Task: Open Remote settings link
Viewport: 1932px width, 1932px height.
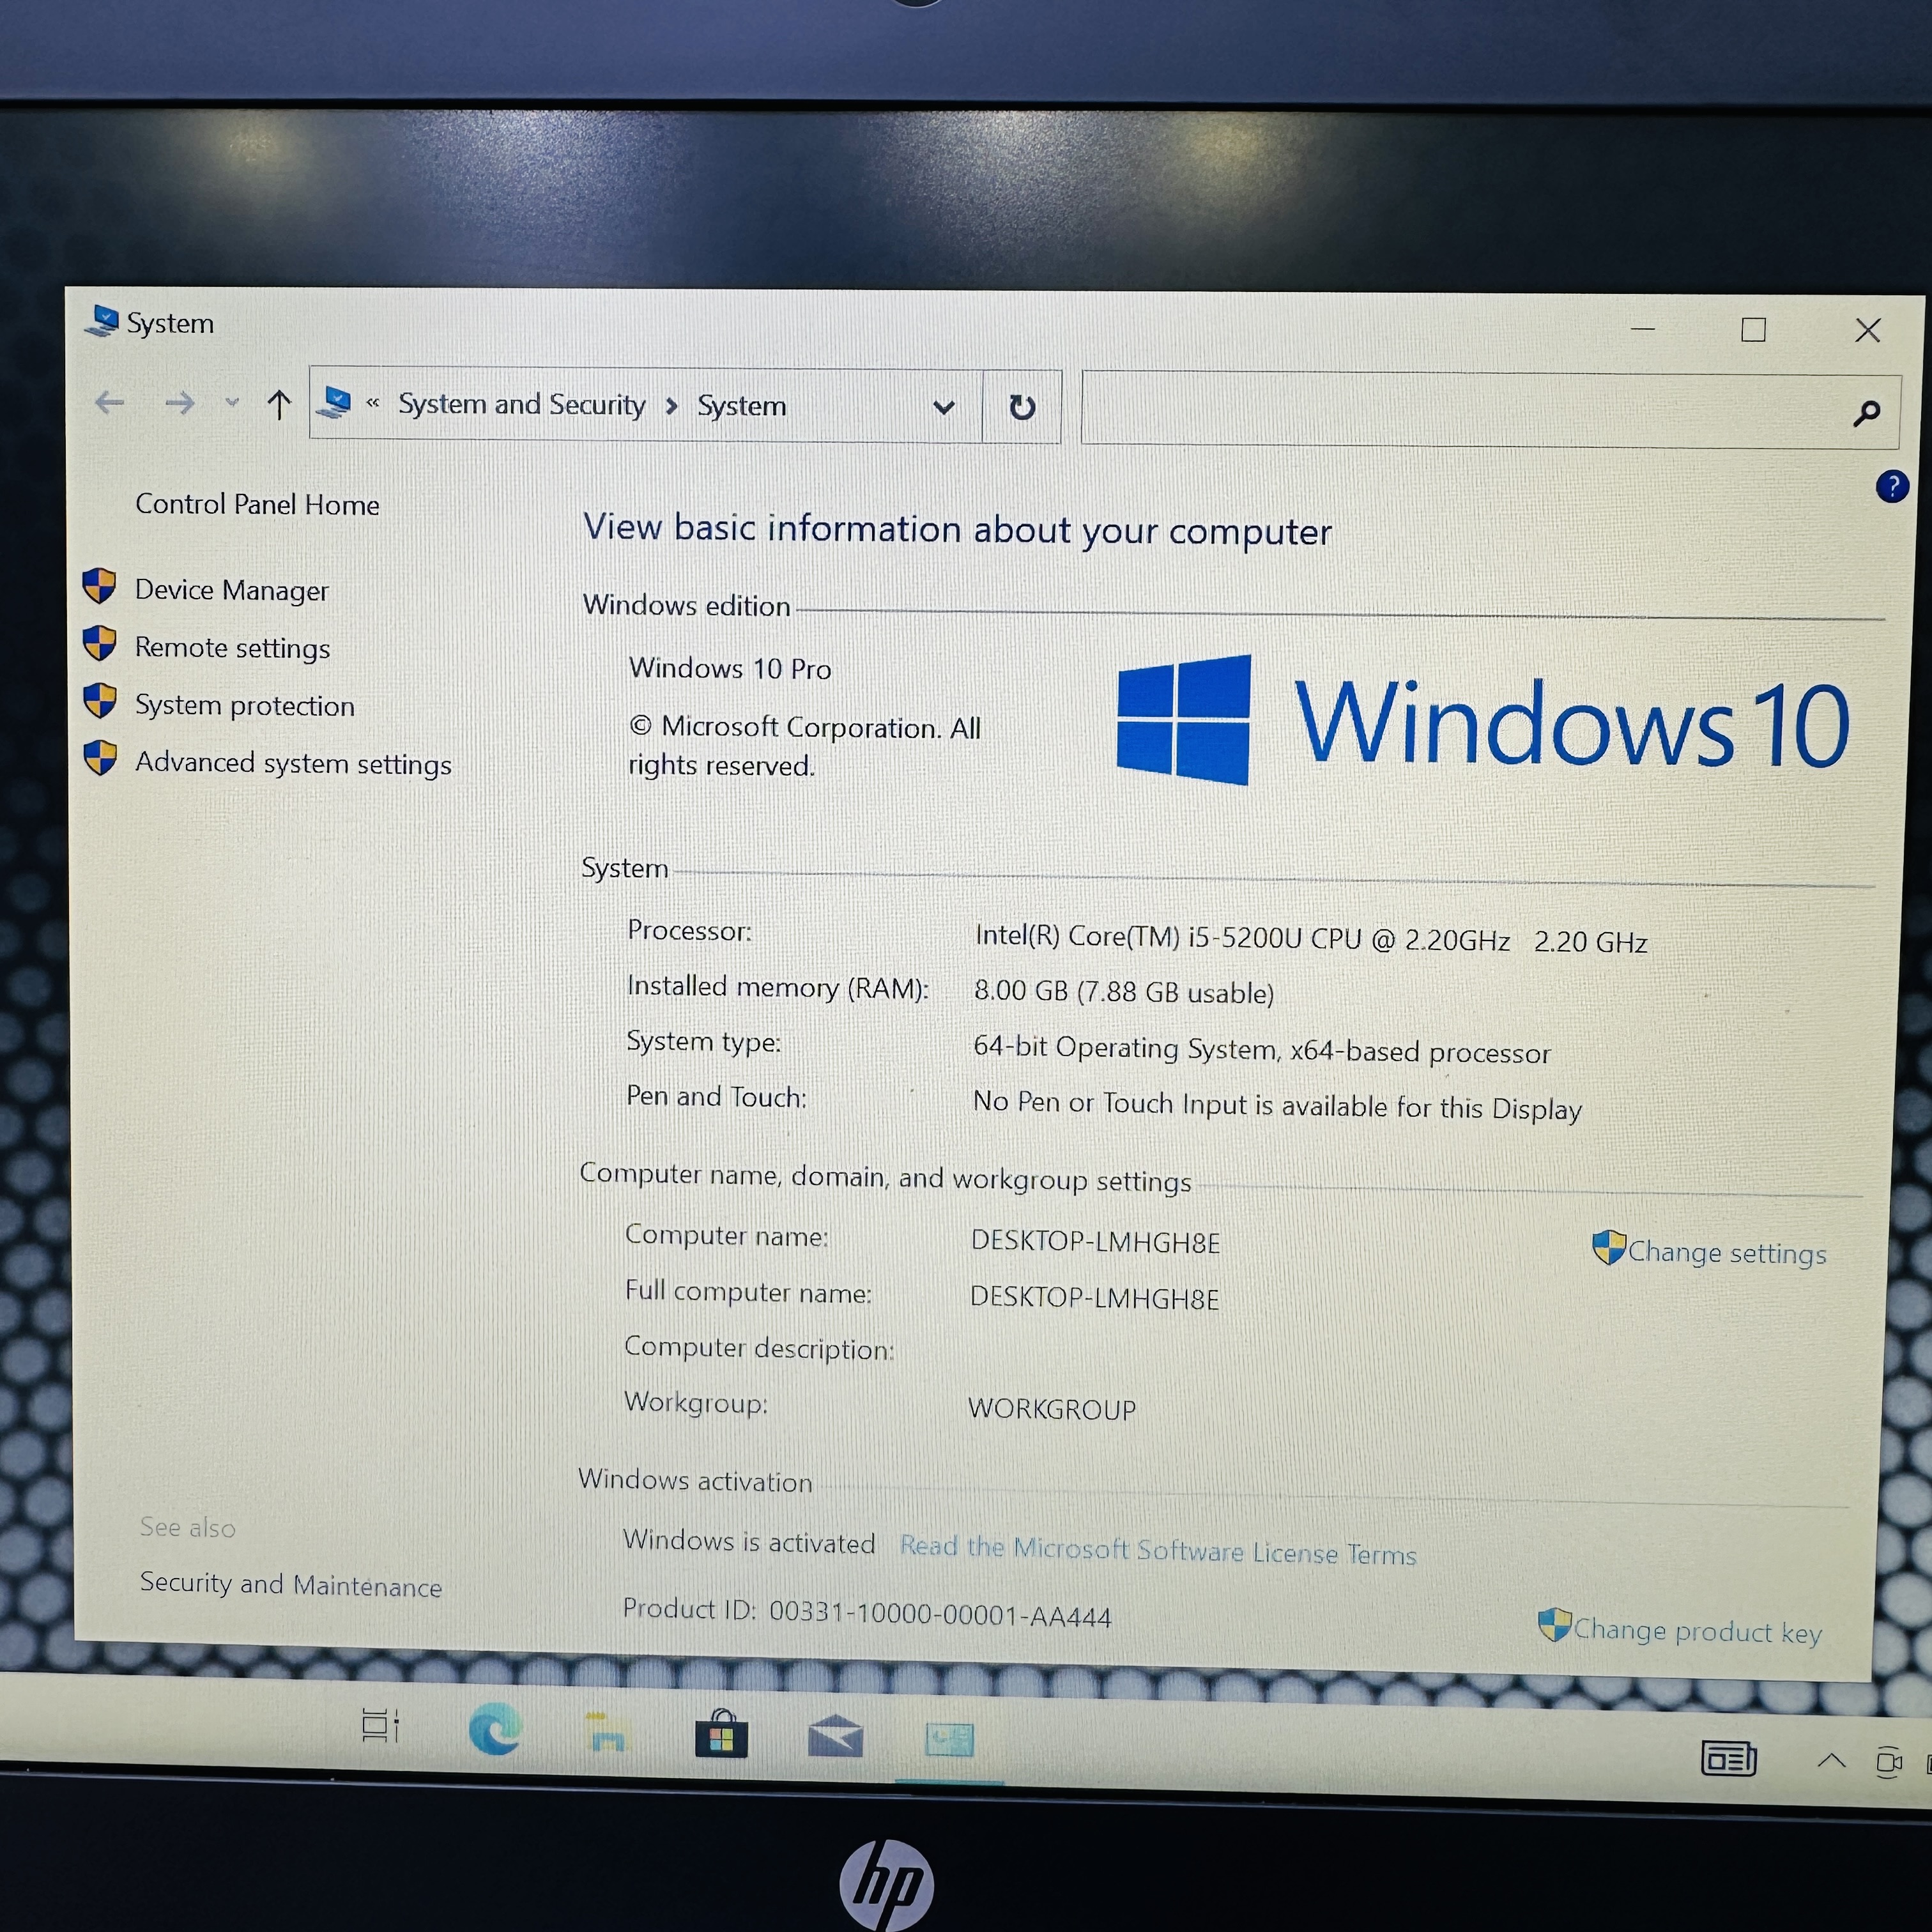Action: pyautogui.click(x=232, y=648)
